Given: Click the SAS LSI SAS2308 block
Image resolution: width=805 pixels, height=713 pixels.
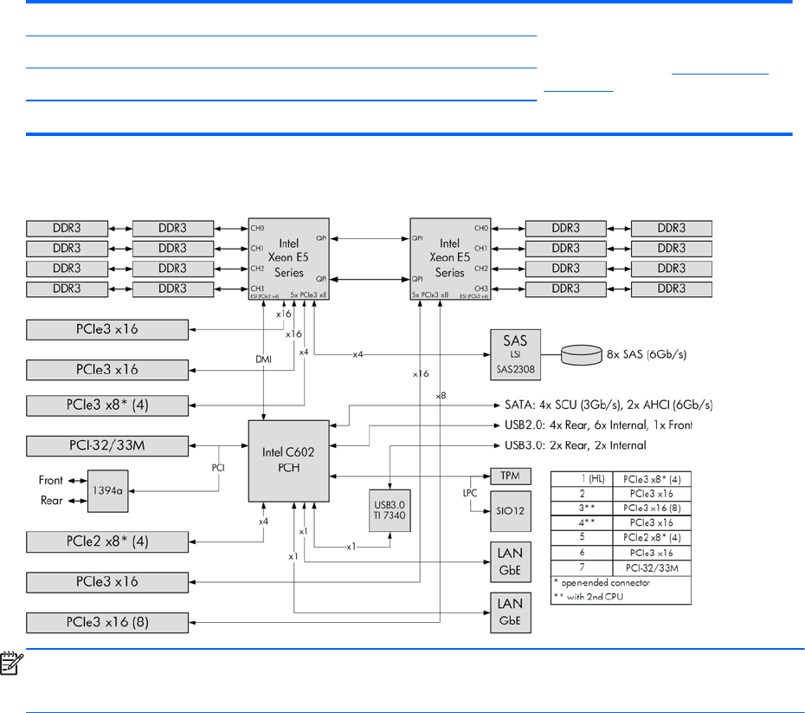Looking at the screenshot, I should click(515, 354).
